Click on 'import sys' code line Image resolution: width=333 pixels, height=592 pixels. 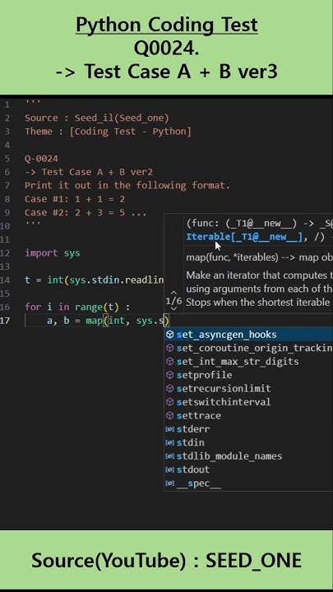53,253
